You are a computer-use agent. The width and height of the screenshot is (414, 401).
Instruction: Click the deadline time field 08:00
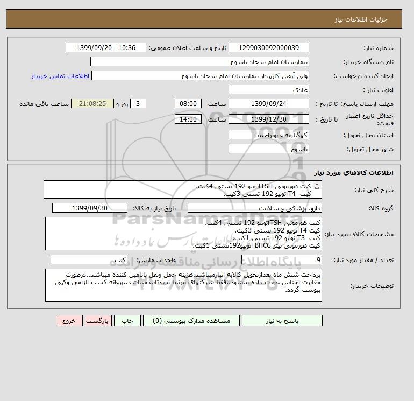188,104
